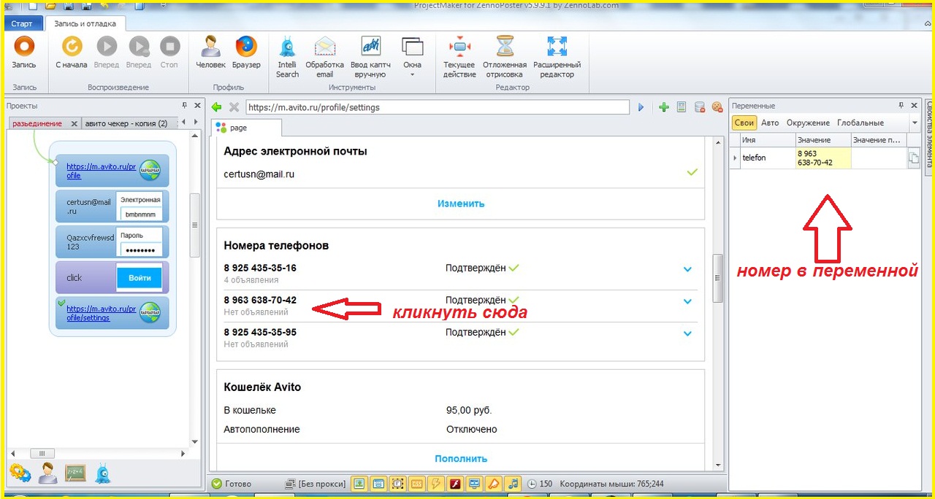This screenshot has width=935, height=499.
Task: Expand the telefon variable row
Action: tap(736, 158)
